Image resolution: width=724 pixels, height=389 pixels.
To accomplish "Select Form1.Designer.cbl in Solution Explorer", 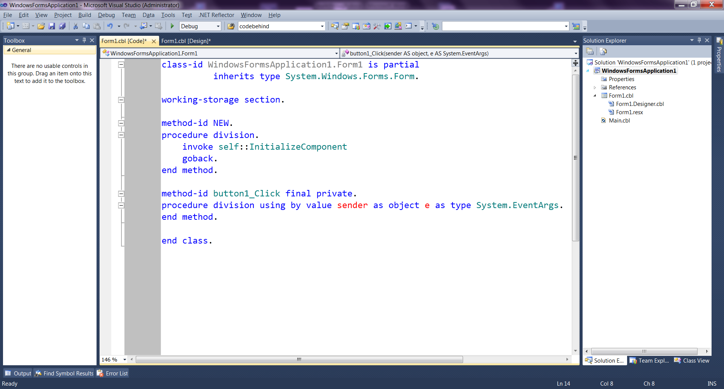I will tap(640, 104).
